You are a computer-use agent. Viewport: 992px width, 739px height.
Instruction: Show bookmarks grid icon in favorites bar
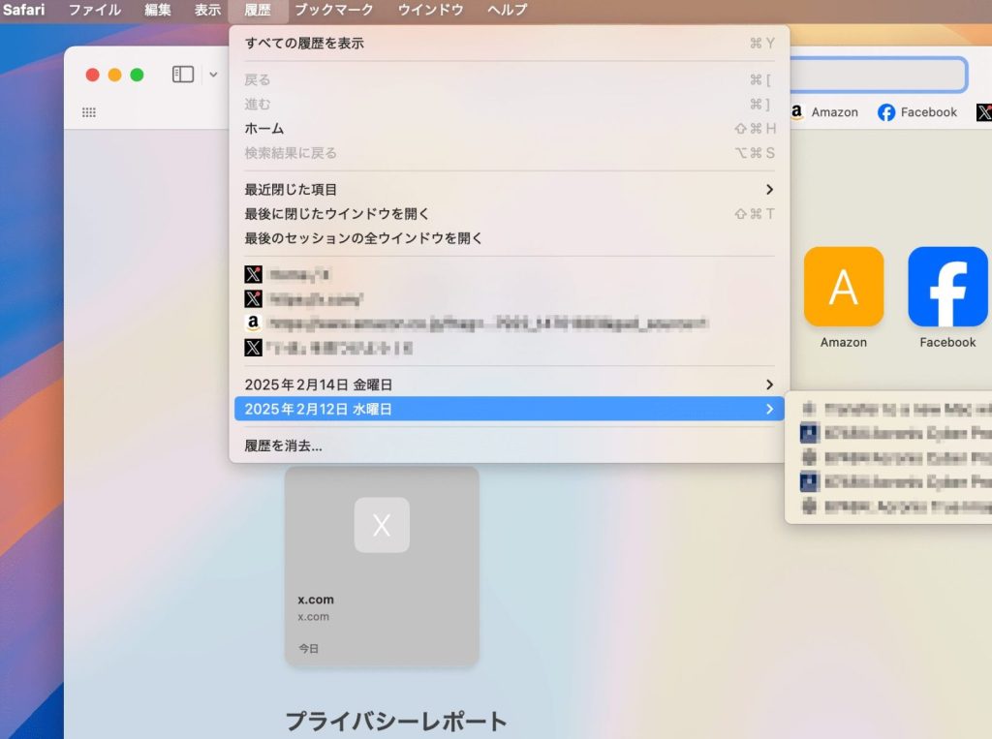pos(89,112)
